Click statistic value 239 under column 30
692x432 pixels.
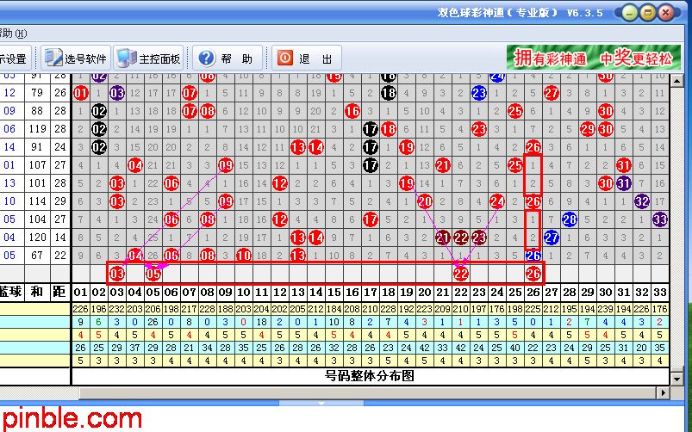click(606, 309)
